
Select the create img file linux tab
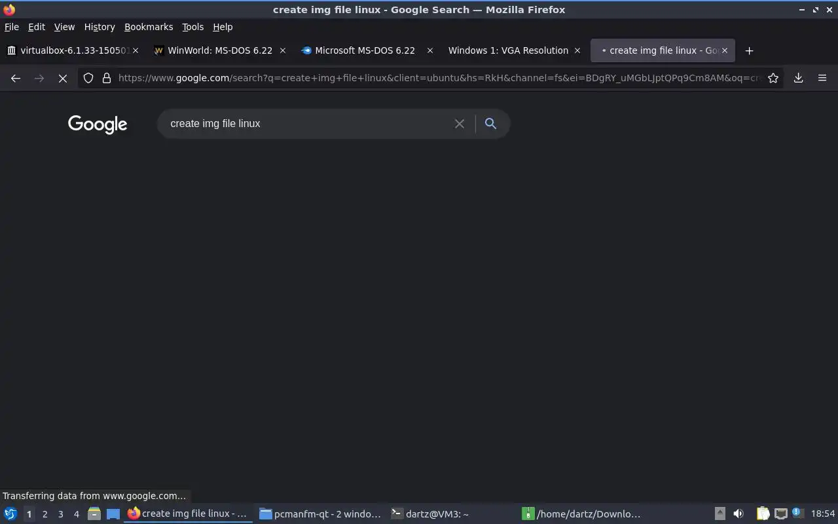pos(663,50)
